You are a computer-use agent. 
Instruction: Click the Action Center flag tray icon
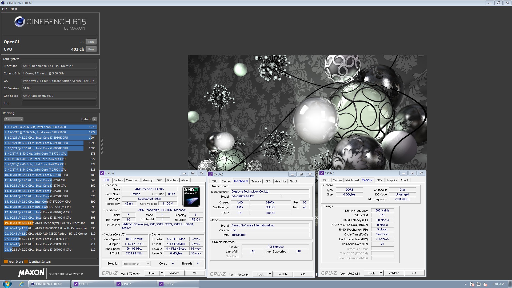click(x=472, y=284)
